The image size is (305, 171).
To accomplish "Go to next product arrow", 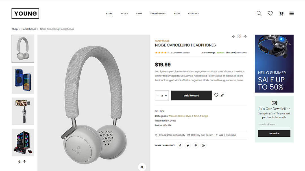I will pyautogui.click(x=245, y=36).
